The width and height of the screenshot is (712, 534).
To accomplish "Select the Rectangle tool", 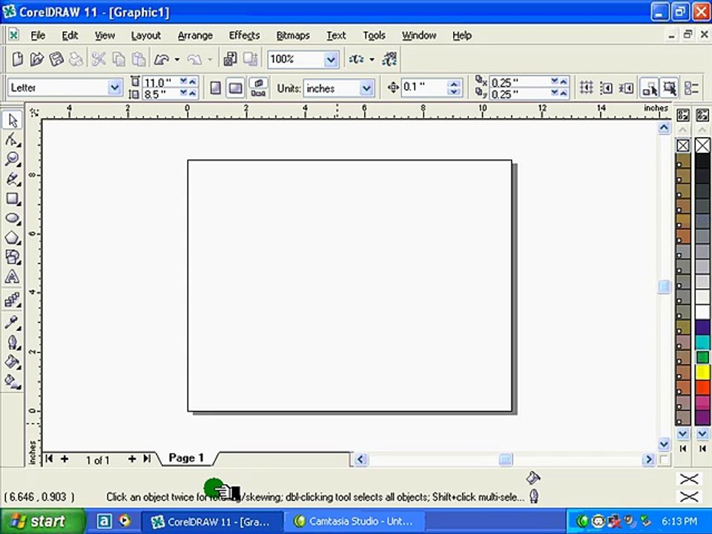I will click(x=13, y=199).
